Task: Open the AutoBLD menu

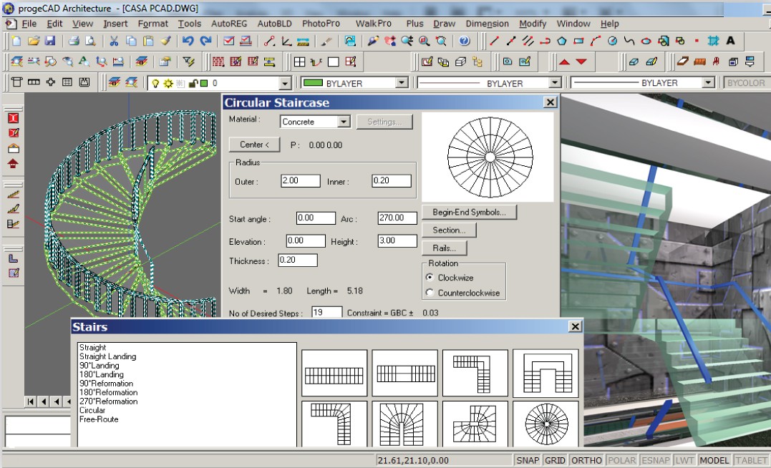Action: (x=275, y=24)
